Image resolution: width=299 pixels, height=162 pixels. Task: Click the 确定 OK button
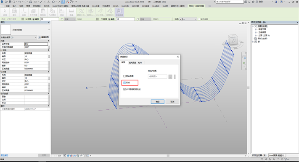point(158,102)
